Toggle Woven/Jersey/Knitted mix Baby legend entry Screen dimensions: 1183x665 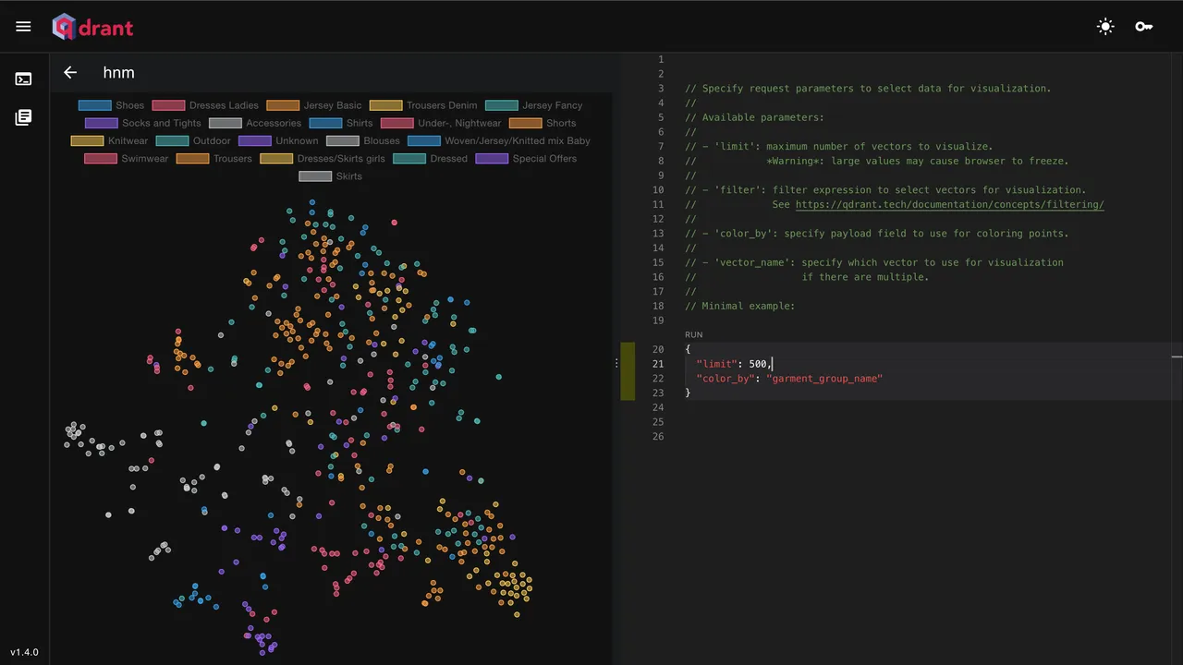[499, 140]
